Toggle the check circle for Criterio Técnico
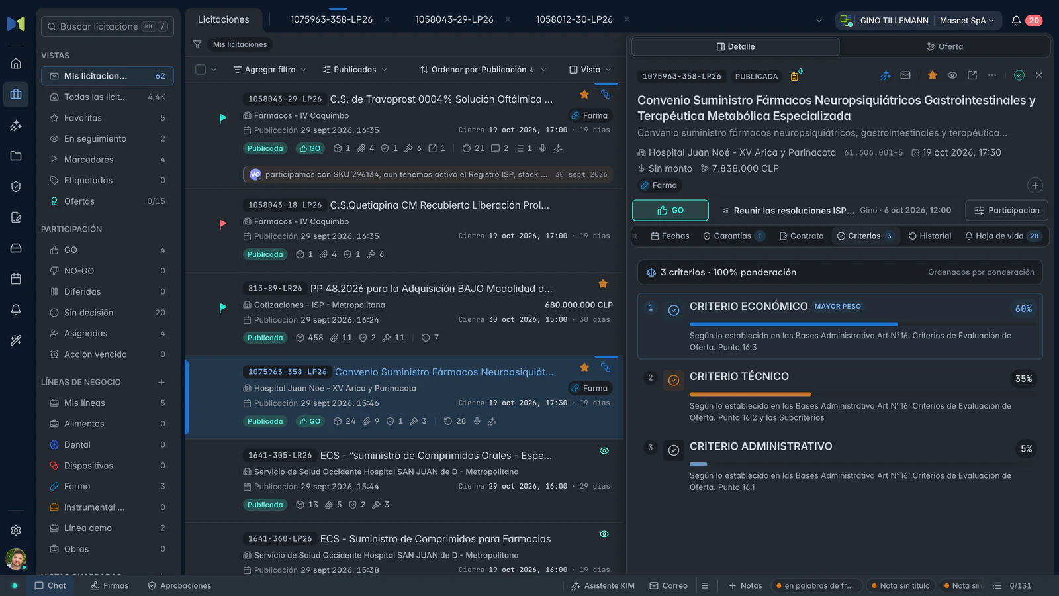This screenshot has height=596, width=1059. pos(674,380)
